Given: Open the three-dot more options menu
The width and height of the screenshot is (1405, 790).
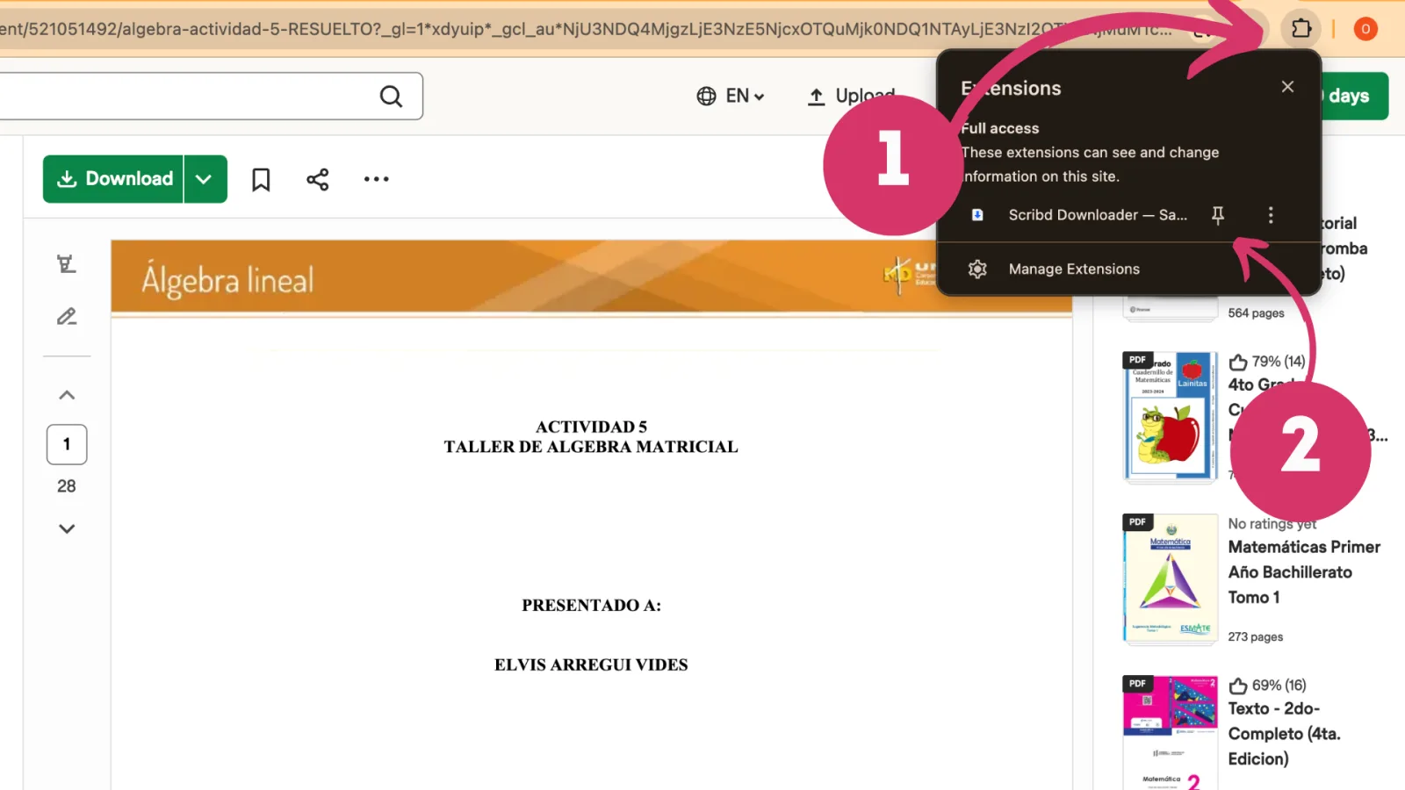Looking at the screenshot, I should (x=377, y=179).
